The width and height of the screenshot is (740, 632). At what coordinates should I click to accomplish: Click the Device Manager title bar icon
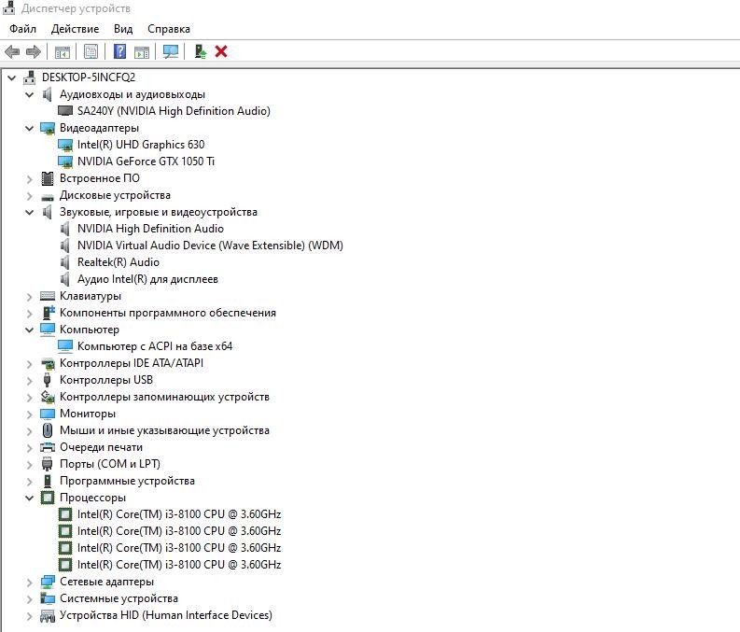[x=8, y=8]
